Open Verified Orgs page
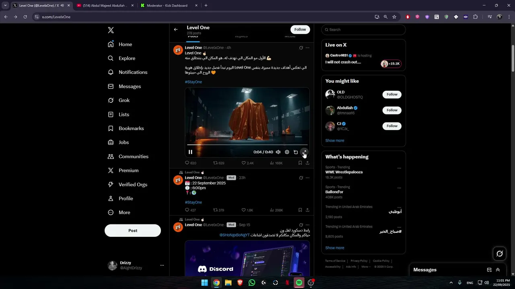This screenshot has width=515, height=289. point(128,185)
